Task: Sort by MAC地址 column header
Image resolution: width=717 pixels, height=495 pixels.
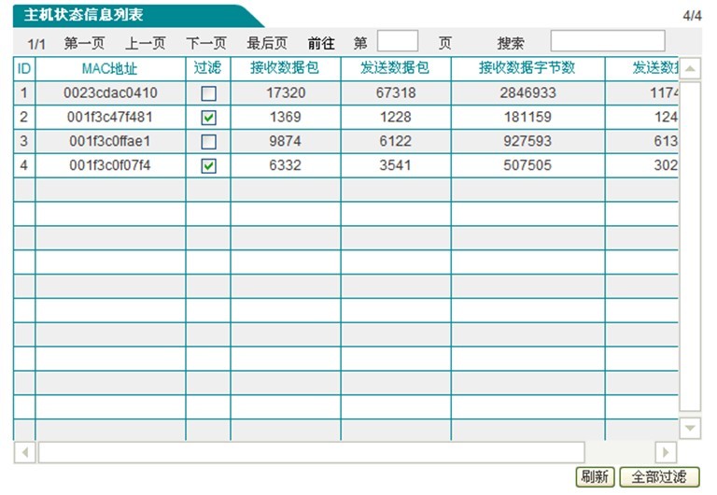Action: 110,69
